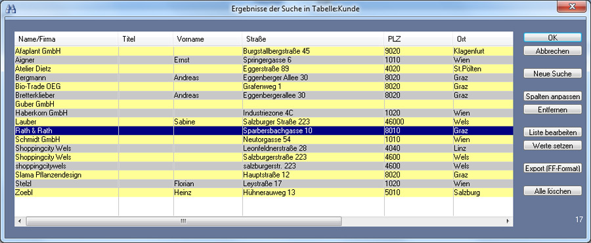Image resolution: width=591 pixels, height=243 pixels.
Task: Click the highlighted Rath & Rath row
Action: (264, 130)
